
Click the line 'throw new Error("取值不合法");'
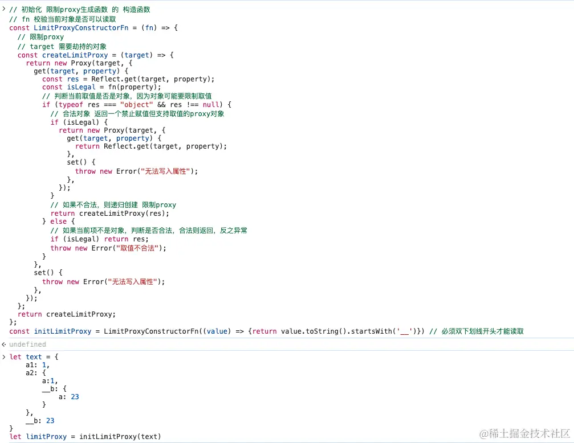point(108,248)
